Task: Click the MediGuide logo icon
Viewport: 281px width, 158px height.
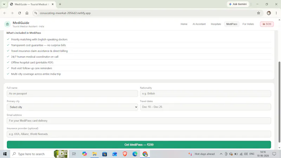Action: (x=7, y=24)
